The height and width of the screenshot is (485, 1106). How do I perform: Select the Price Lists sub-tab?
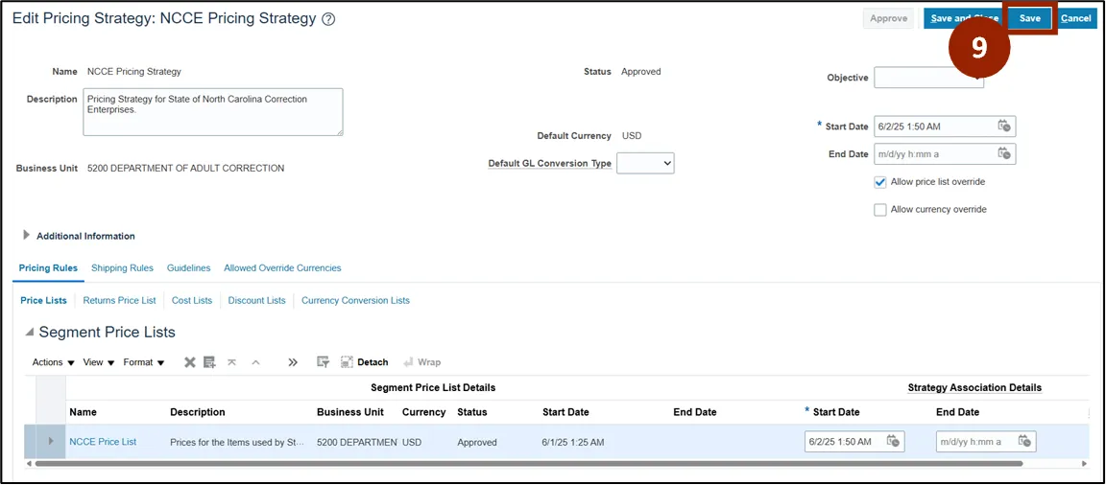pos(44,301)
